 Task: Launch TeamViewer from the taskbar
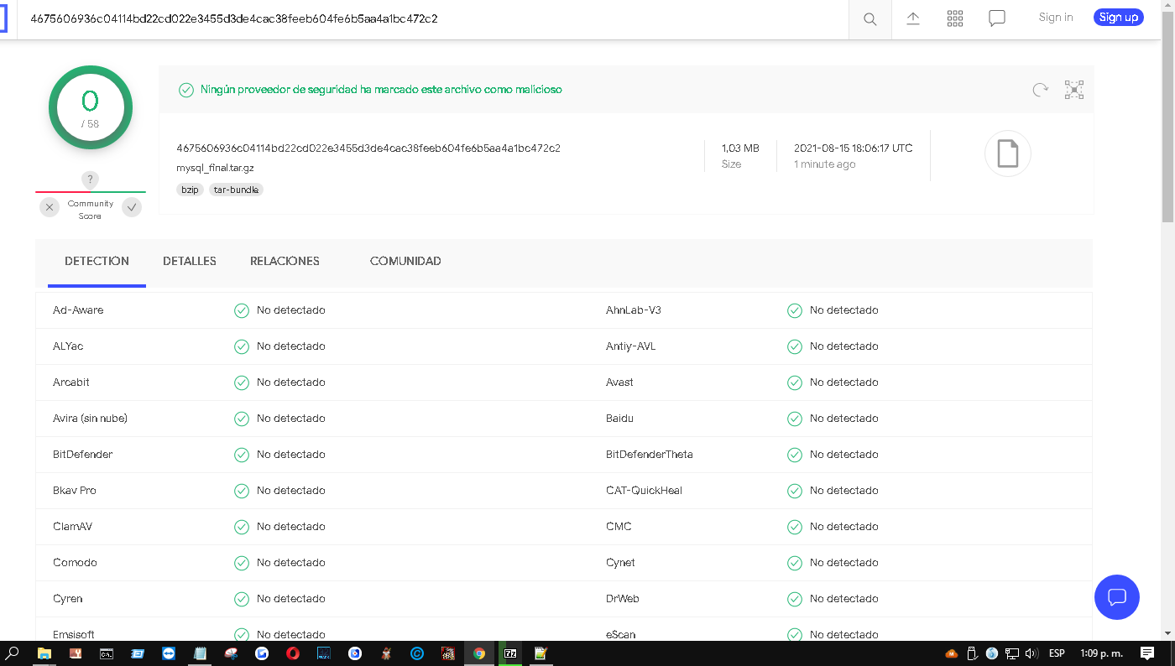point(169,653)
